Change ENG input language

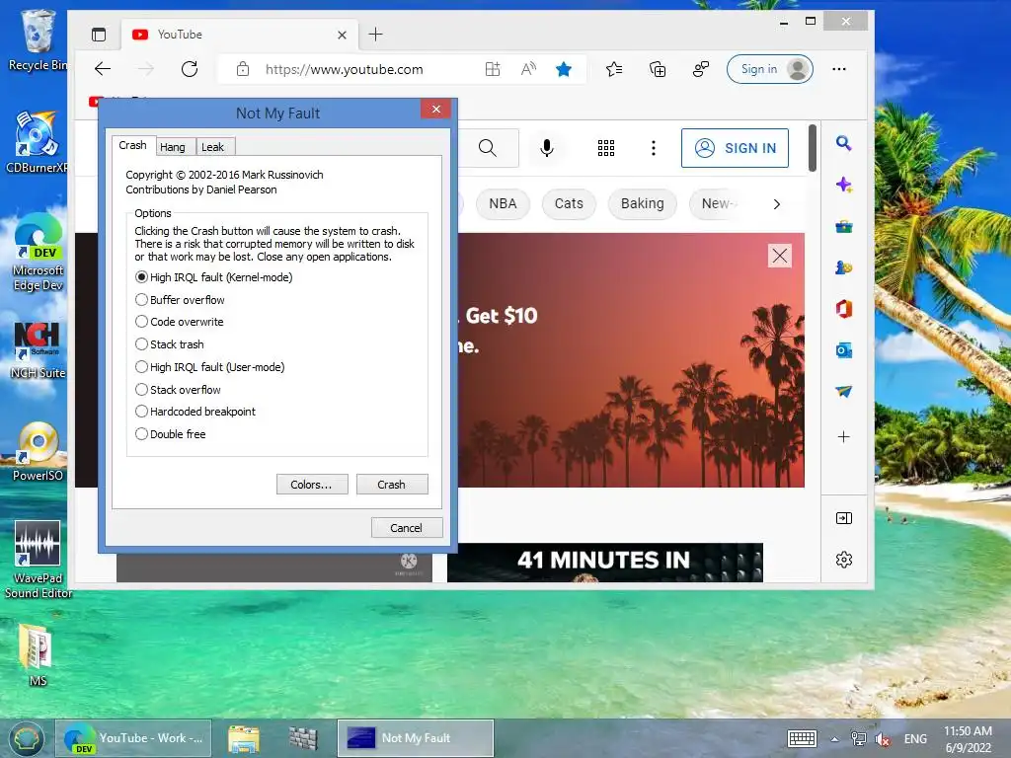(x=915, y=739)
